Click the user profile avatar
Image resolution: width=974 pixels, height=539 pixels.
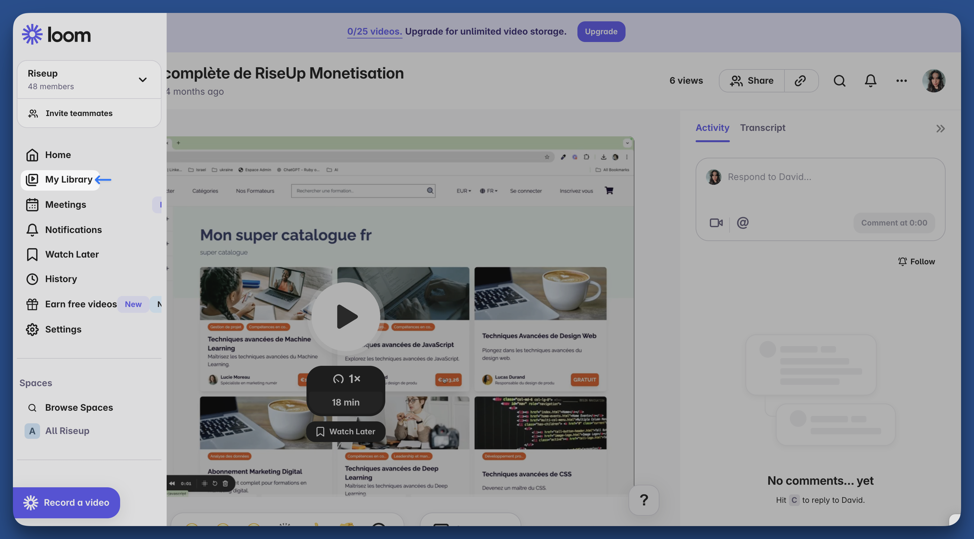pos(934,80)
